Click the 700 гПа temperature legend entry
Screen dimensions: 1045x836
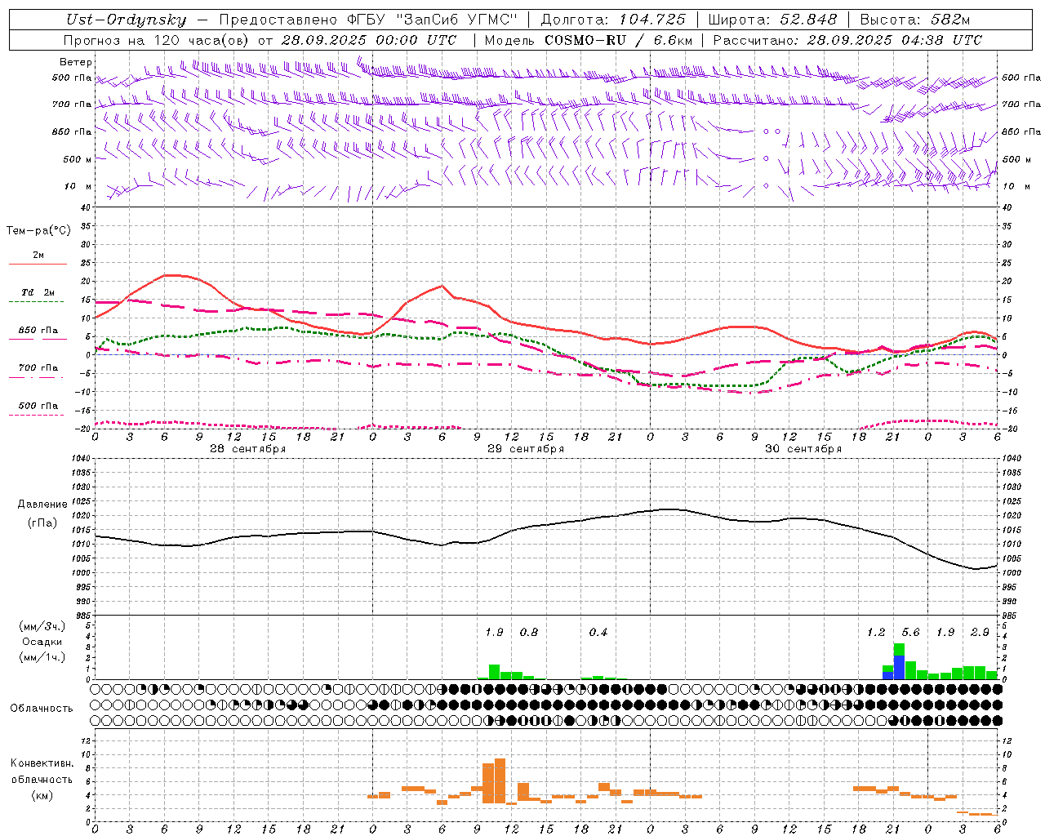coord(38,371)
